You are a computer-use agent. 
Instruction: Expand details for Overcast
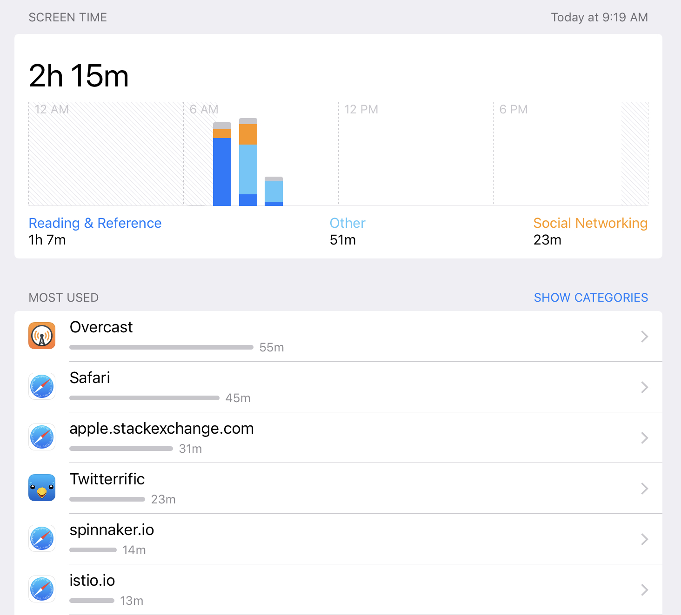tap(645, 337)
